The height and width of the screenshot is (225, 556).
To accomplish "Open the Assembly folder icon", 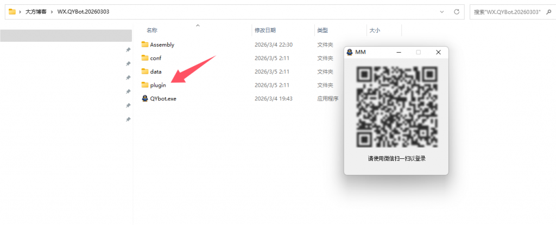I will pyautogui.click(x=144, y=44).
